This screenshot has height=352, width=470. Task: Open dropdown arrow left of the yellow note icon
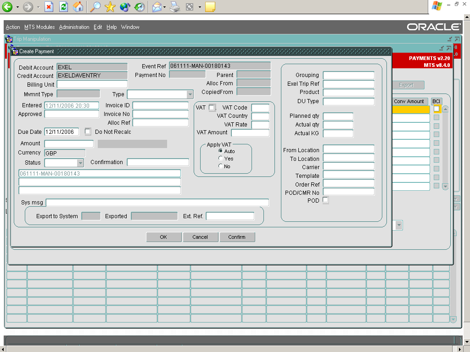(200, 7)
